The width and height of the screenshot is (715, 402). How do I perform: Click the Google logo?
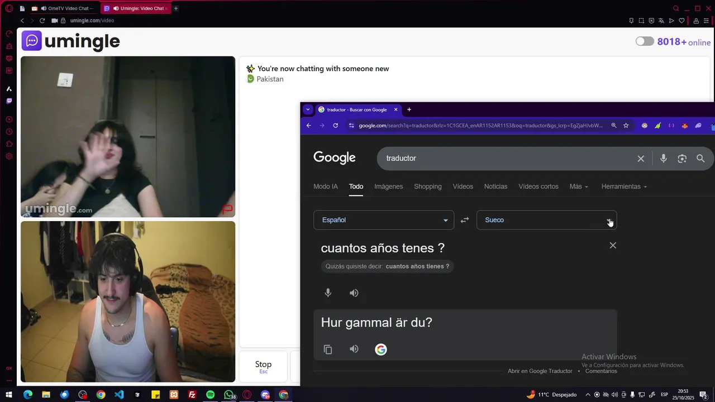click(x=335, y=158)
